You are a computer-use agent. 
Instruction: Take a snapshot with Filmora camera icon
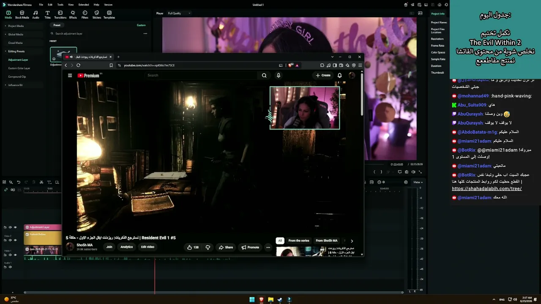tap(407, 172)
